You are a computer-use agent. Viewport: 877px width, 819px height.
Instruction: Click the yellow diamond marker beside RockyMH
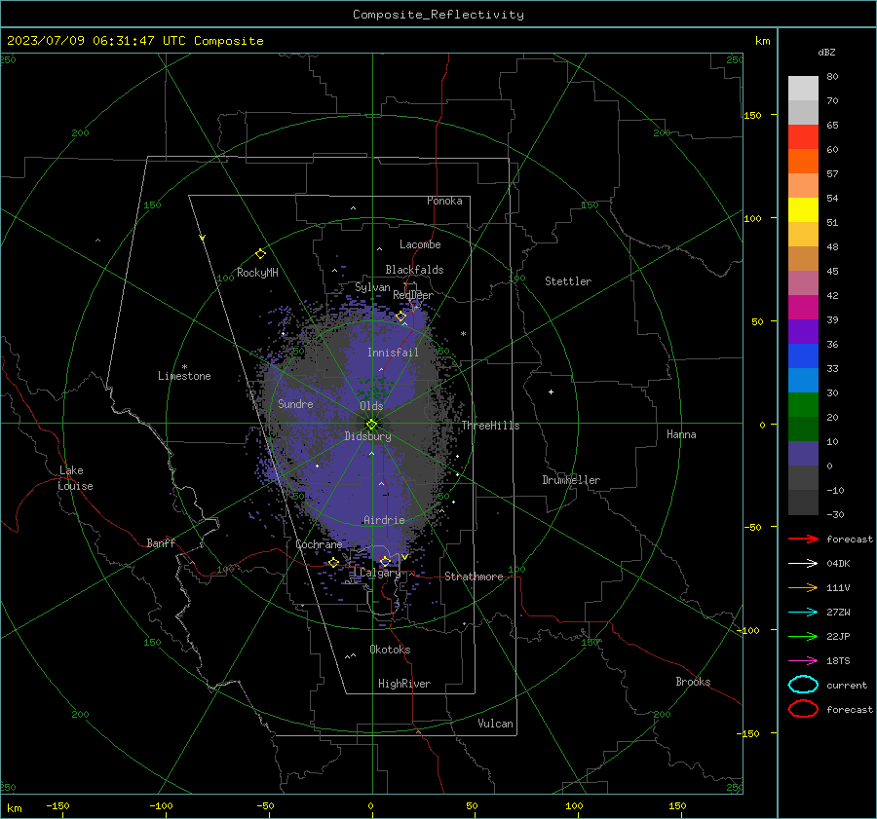click(x=260, y=254)
